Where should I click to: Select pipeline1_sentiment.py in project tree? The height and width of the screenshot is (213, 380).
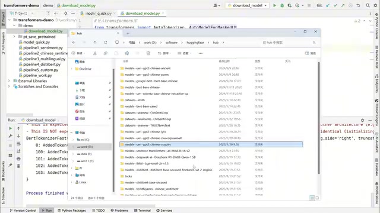tap(43, 48)
